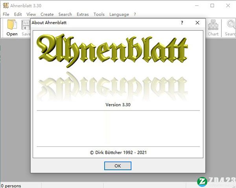Screen dimensions: 236x188
Task: Click OK in the About Ahnenblatt dialog
Action: tap(118, 166)
